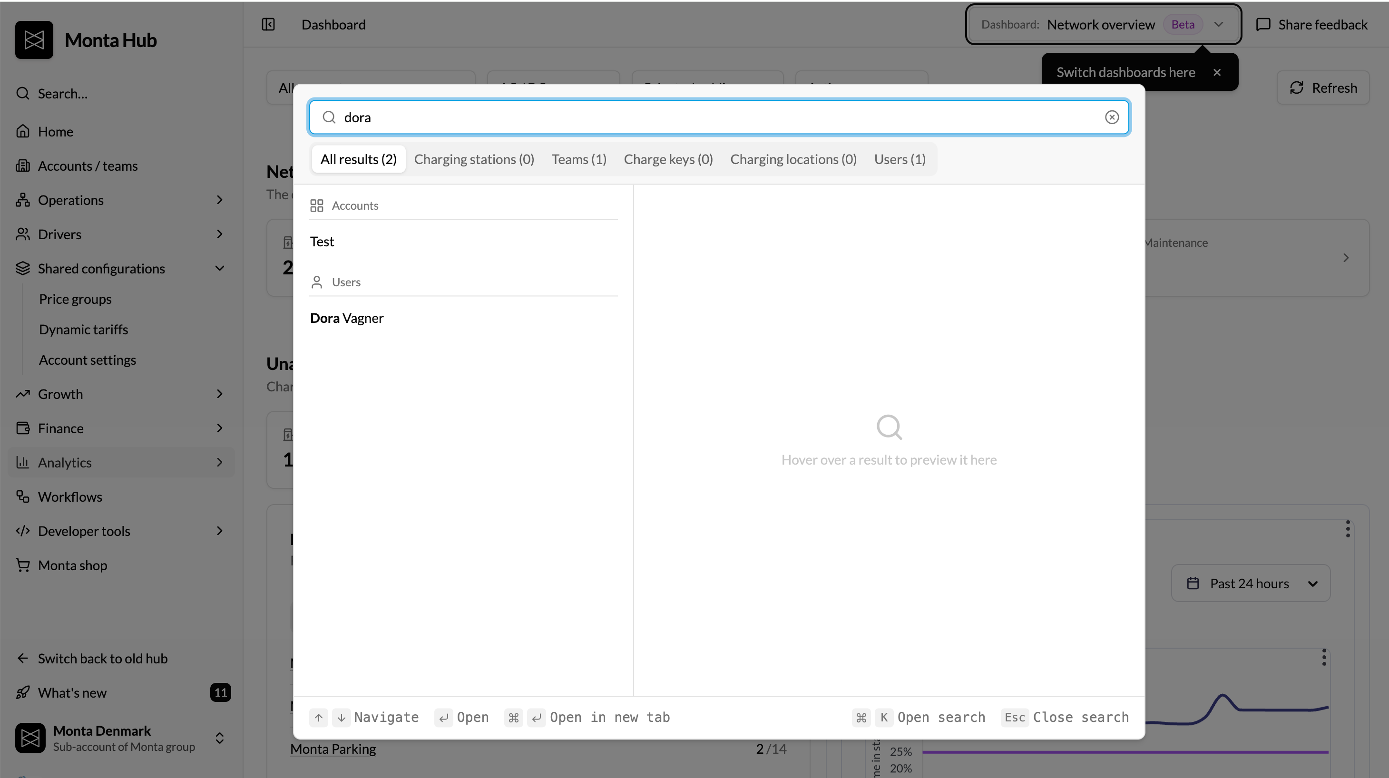The image size is (1389, 778).
Task: Switch to the Teams (1) tab
Action: coord(578,159)
